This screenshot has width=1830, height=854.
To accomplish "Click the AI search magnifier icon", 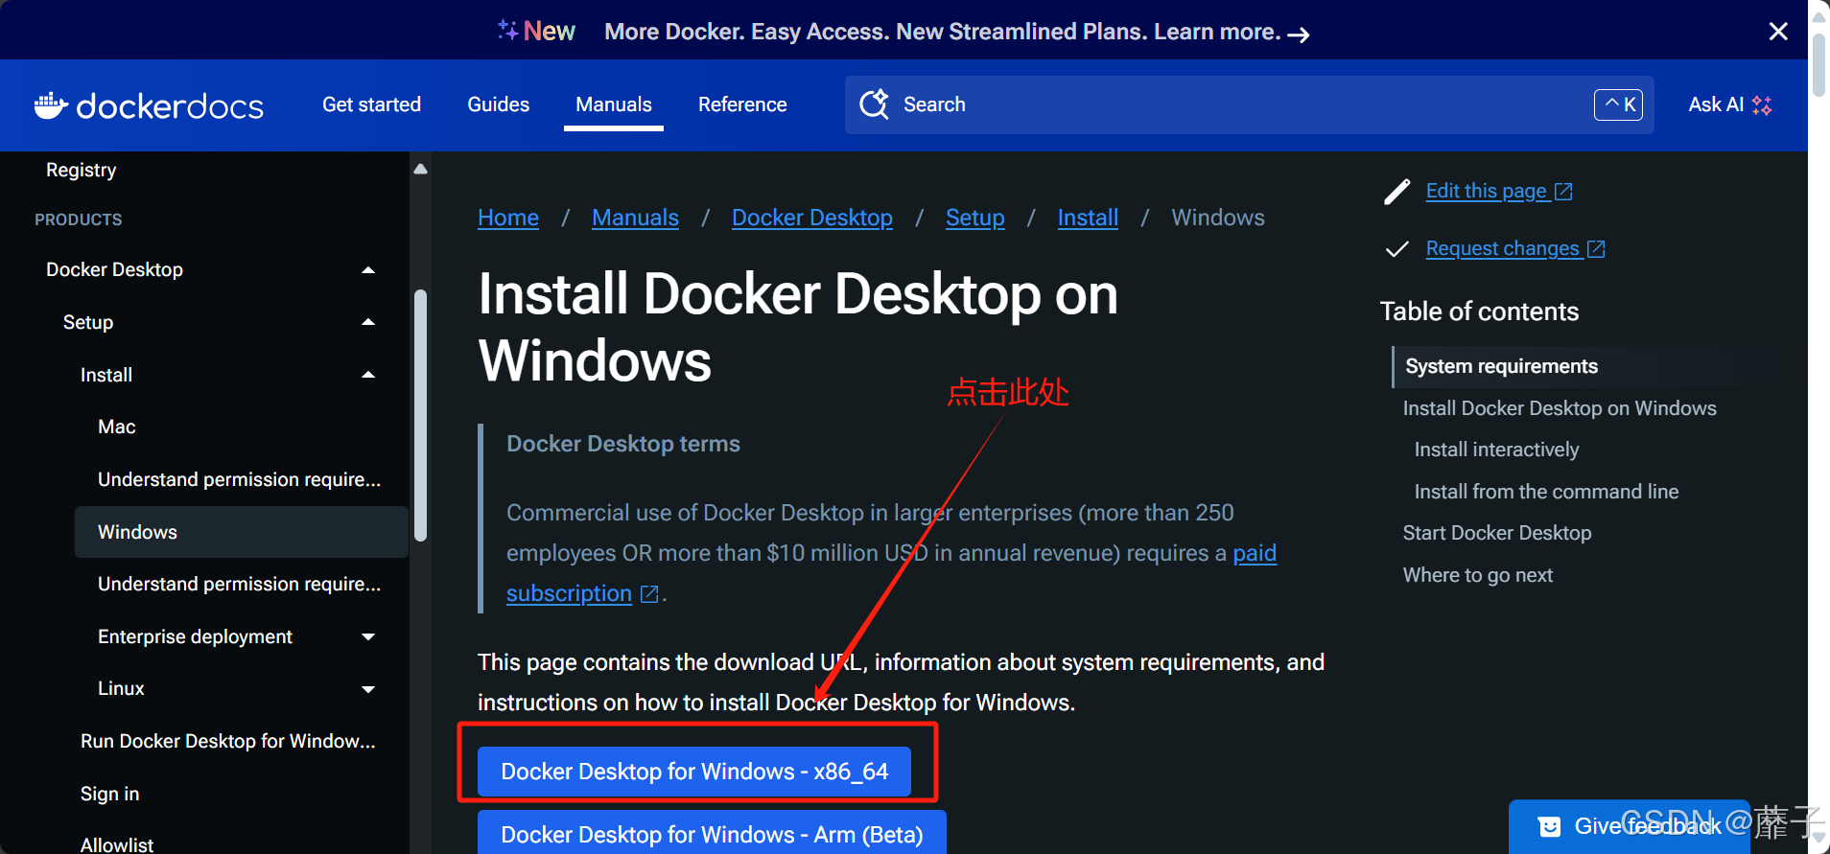I will tap(874, 104).
